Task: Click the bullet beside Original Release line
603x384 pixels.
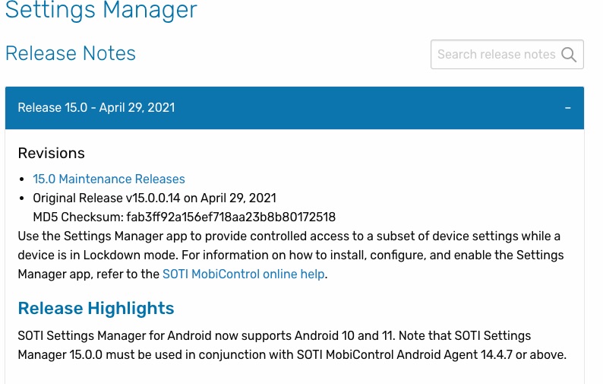Action: [x=24, y=198]
